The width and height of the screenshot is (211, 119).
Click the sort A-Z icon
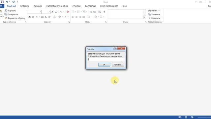100,12
